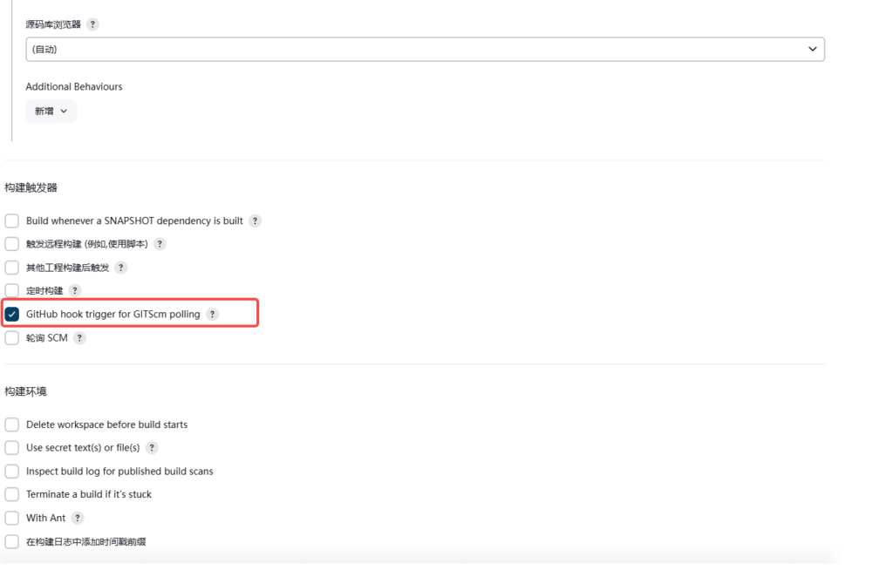Click the 构建触发器 section heading
893x570 pixels.
tap(31, 188)
